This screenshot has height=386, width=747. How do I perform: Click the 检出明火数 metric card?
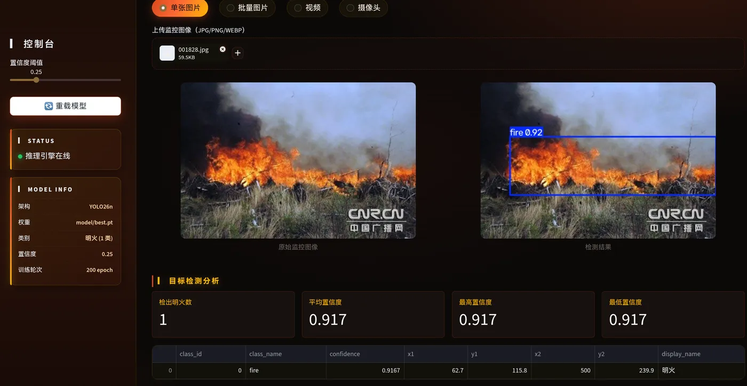point(223,315)
